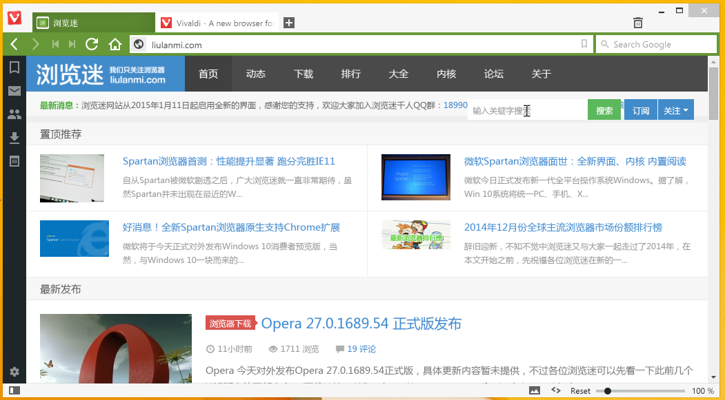Click the blue IE logo thumbnail
The width and height of the screenshot is (725, 400).
(x=75, y=238)
